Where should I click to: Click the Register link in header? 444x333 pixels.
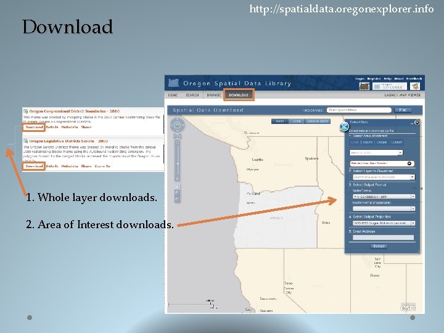(374, 78)
